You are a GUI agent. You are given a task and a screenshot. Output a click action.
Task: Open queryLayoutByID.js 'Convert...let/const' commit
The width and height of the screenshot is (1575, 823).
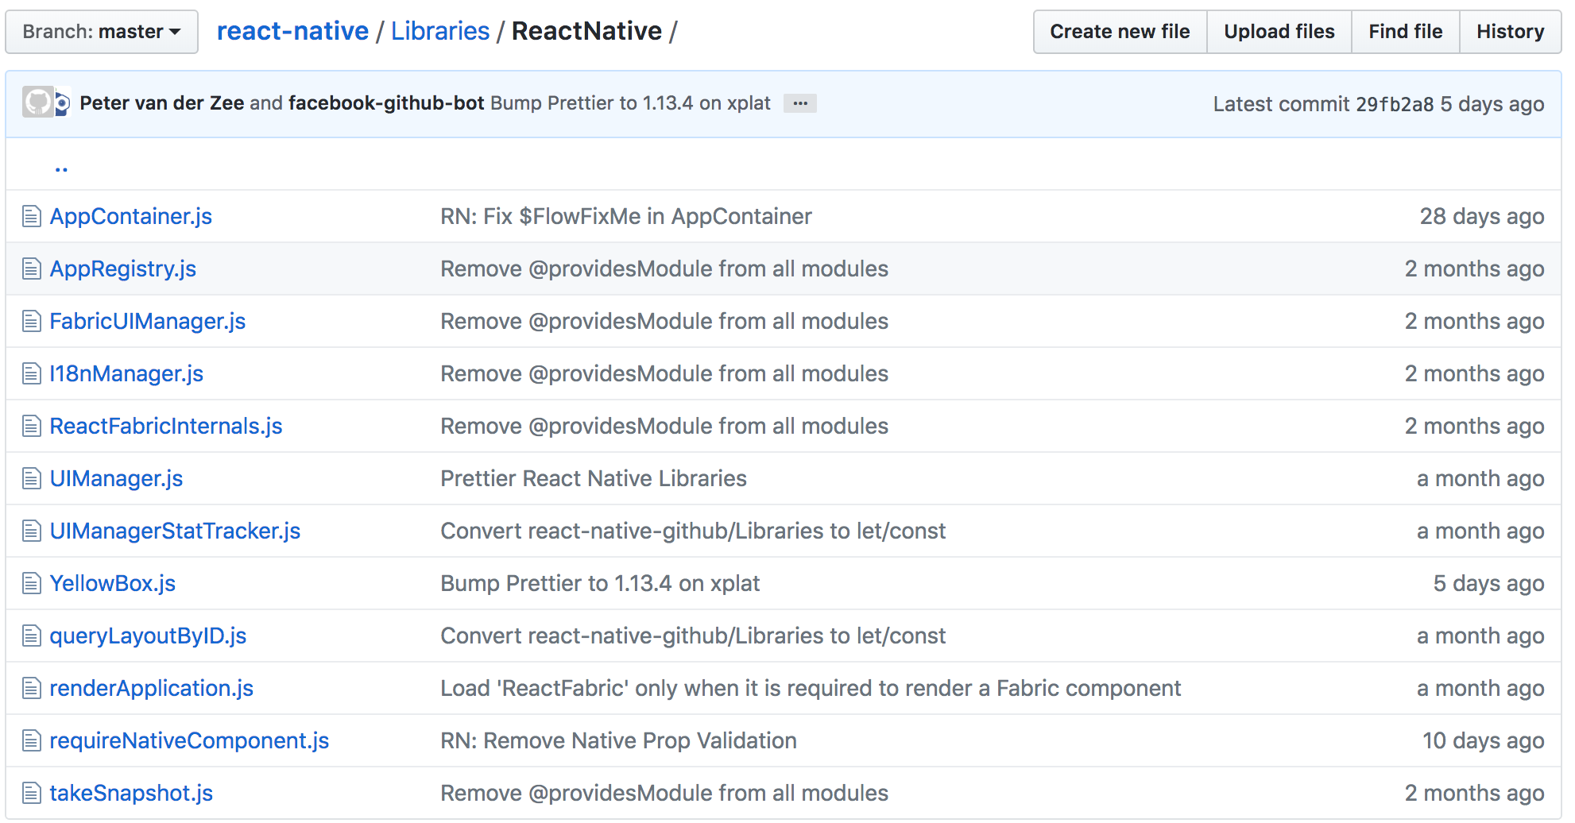coord(693,636)
